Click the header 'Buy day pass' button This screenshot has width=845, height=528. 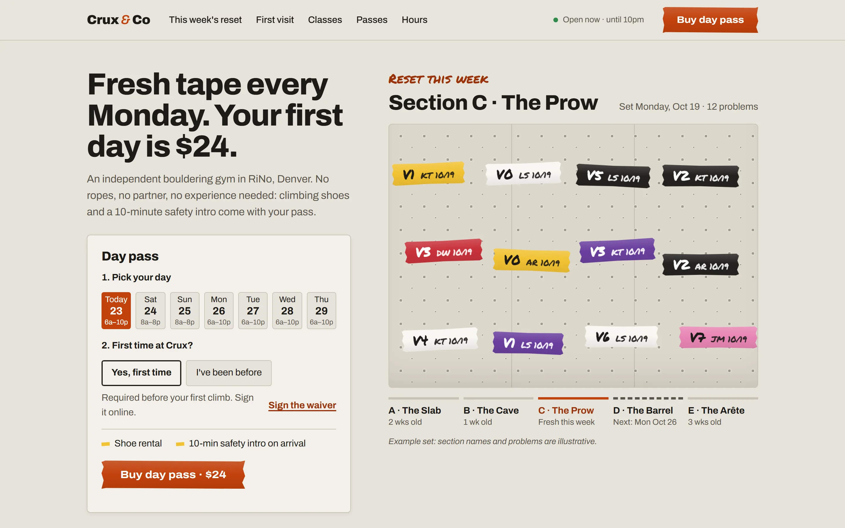(710, 20)
